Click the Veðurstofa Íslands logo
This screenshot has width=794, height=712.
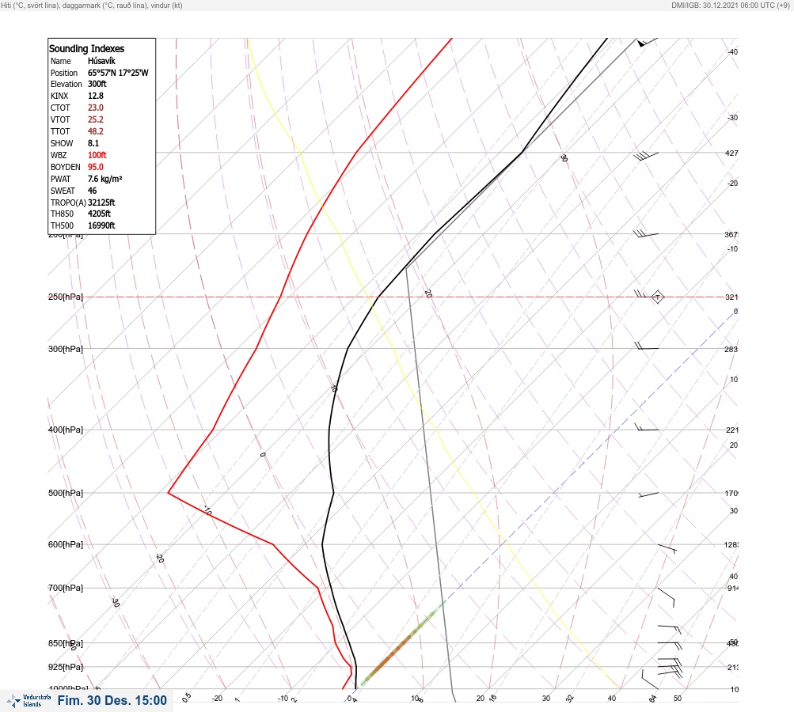pyautogui.click(x=28, y=701)
